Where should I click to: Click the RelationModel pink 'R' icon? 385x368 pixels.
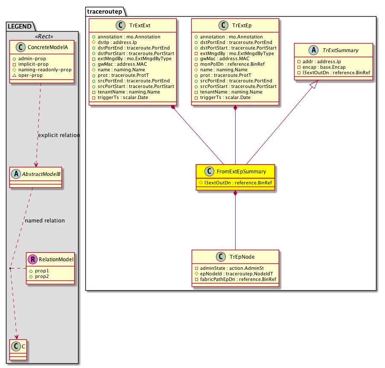33,259
